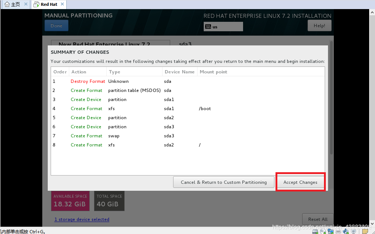Select the /boot mount point cell

point(205,109)
